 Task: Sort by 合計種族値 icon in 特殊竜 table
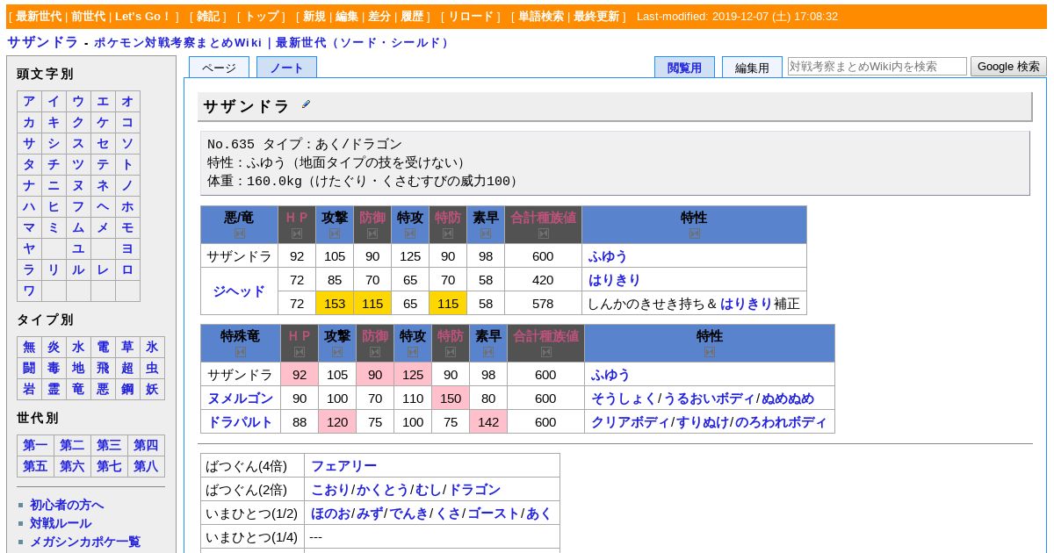point(545,352)
